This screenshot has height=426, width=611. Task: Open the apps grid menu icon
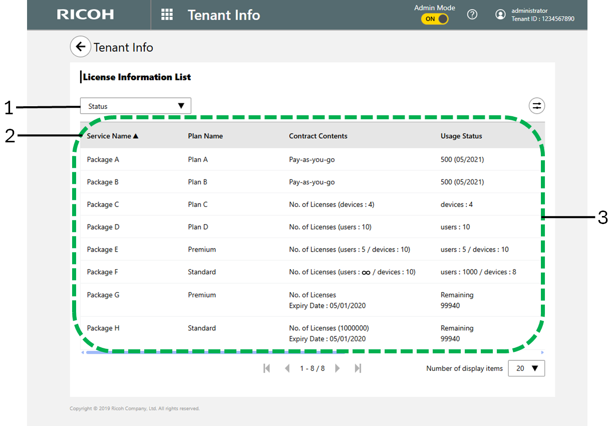167,15
